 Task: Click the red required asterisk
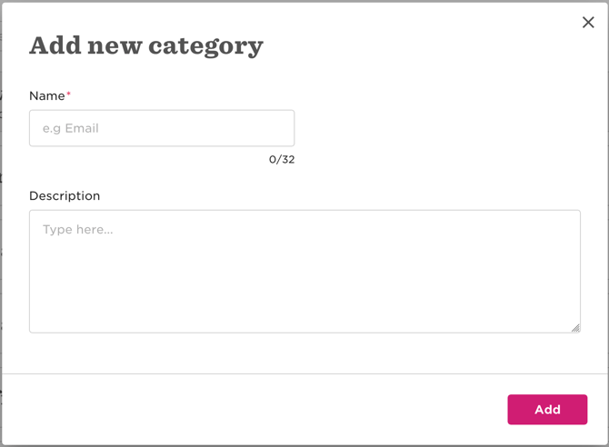(69, 94)
